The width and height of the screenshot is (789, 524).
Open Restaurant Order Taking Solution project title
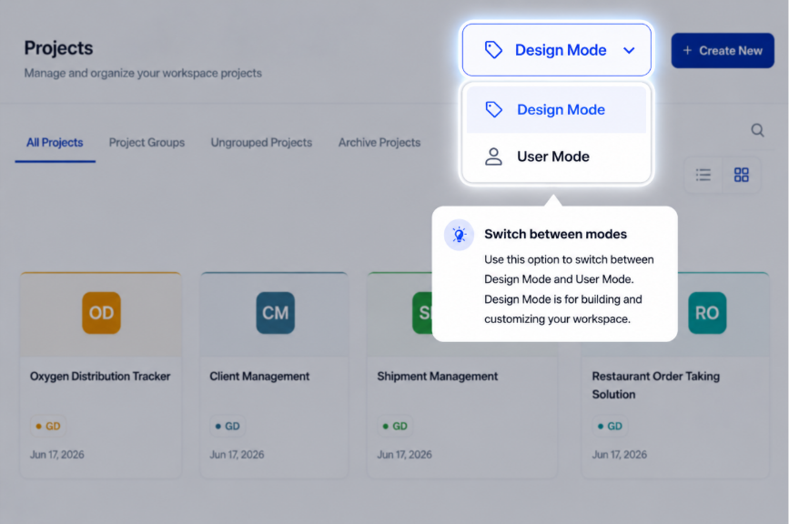tap(655, 385)
